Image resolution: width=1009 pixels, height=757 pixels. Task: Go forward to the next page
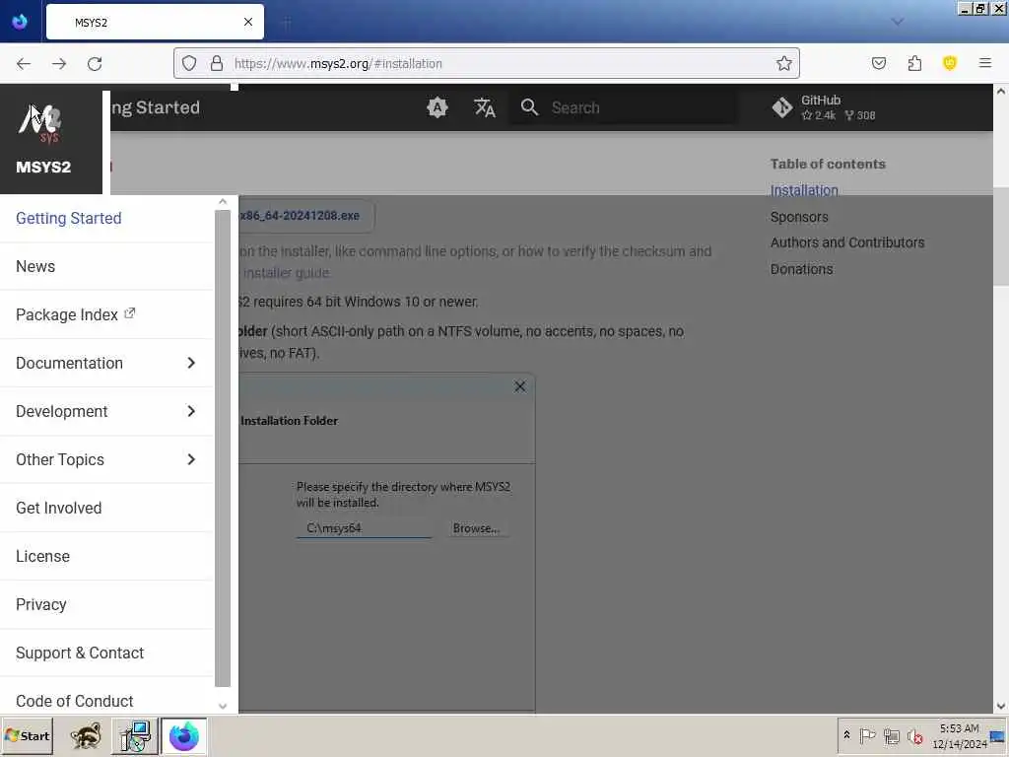coord(59,64)
